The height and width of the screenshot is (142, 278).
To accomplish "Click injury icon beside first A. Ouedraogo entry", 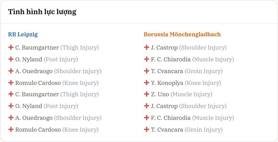I will (11, 71).
